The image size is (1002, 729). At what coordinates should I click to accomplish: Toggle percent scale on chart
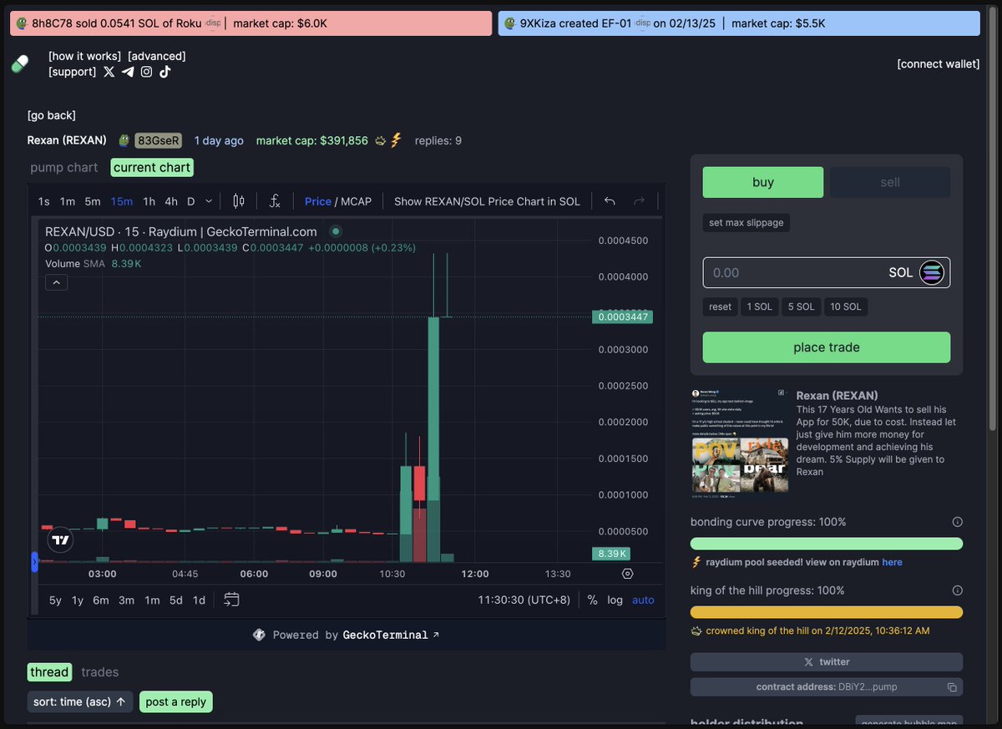[x=592, y=600]
